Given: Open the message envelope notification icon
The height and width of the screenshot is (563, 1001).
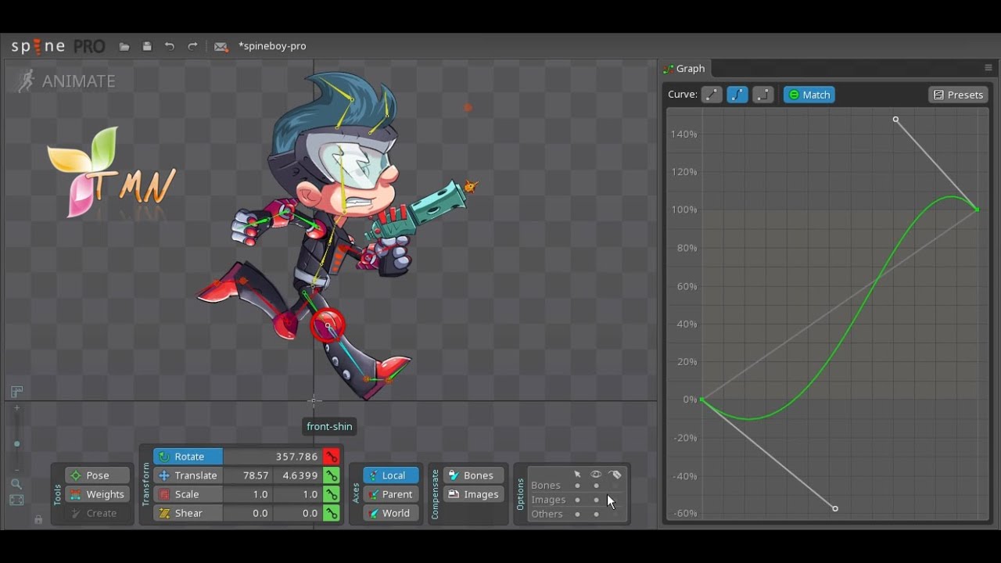Looking at the screenshot, I should [221, 47].
